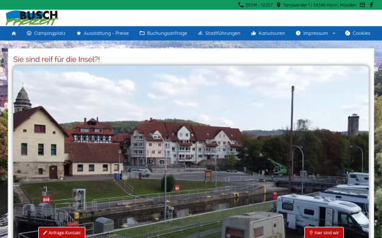The image size is (382, 238).
Task: Click the Campingplatz smiley icon
Action: [x=29, y=33]
